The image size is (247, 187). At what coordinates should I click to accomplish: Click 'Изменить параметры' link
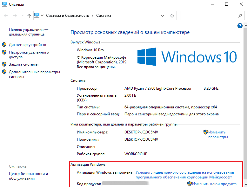(218, 134)
